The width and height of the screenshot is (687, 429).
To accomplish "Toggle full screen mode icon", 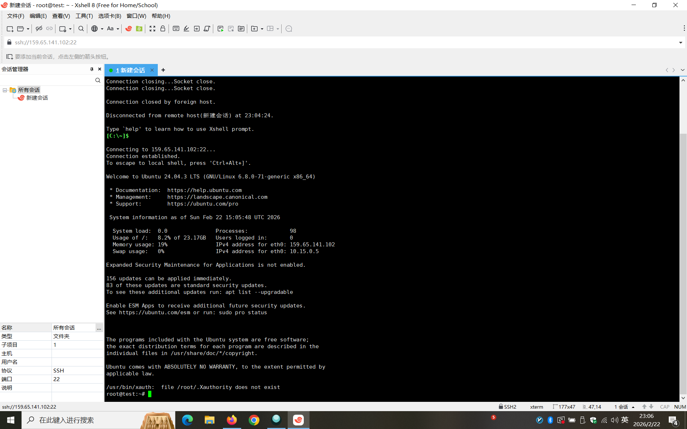I will click(152, 29).
